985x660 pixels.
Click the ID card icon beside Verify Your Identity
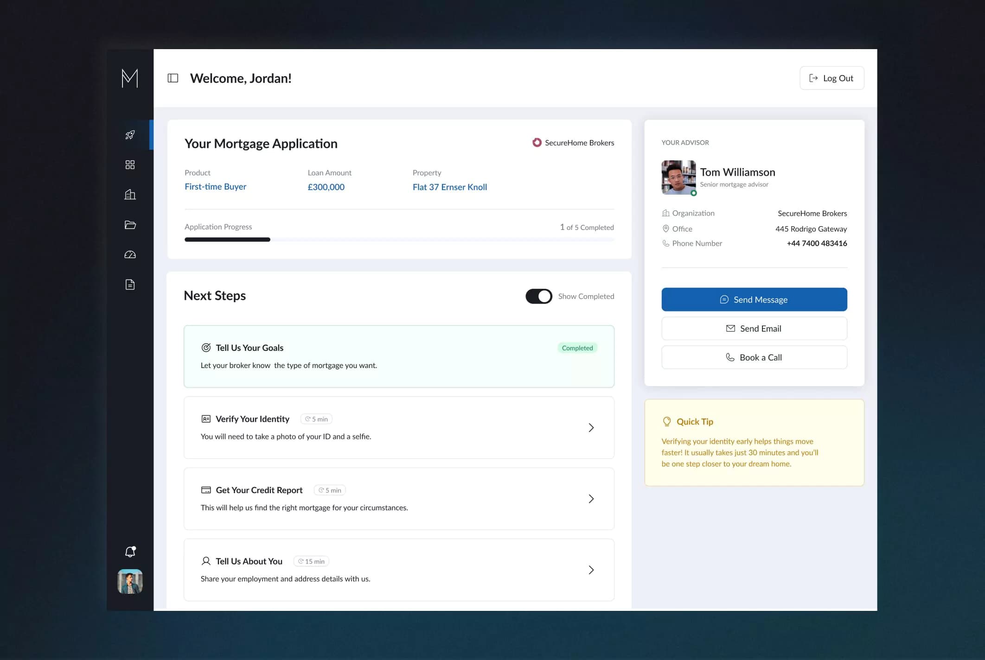(x=206, y=419)
